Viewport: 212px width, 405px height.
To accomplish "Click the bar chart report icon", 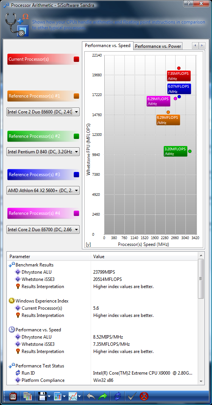I will 58,396.
